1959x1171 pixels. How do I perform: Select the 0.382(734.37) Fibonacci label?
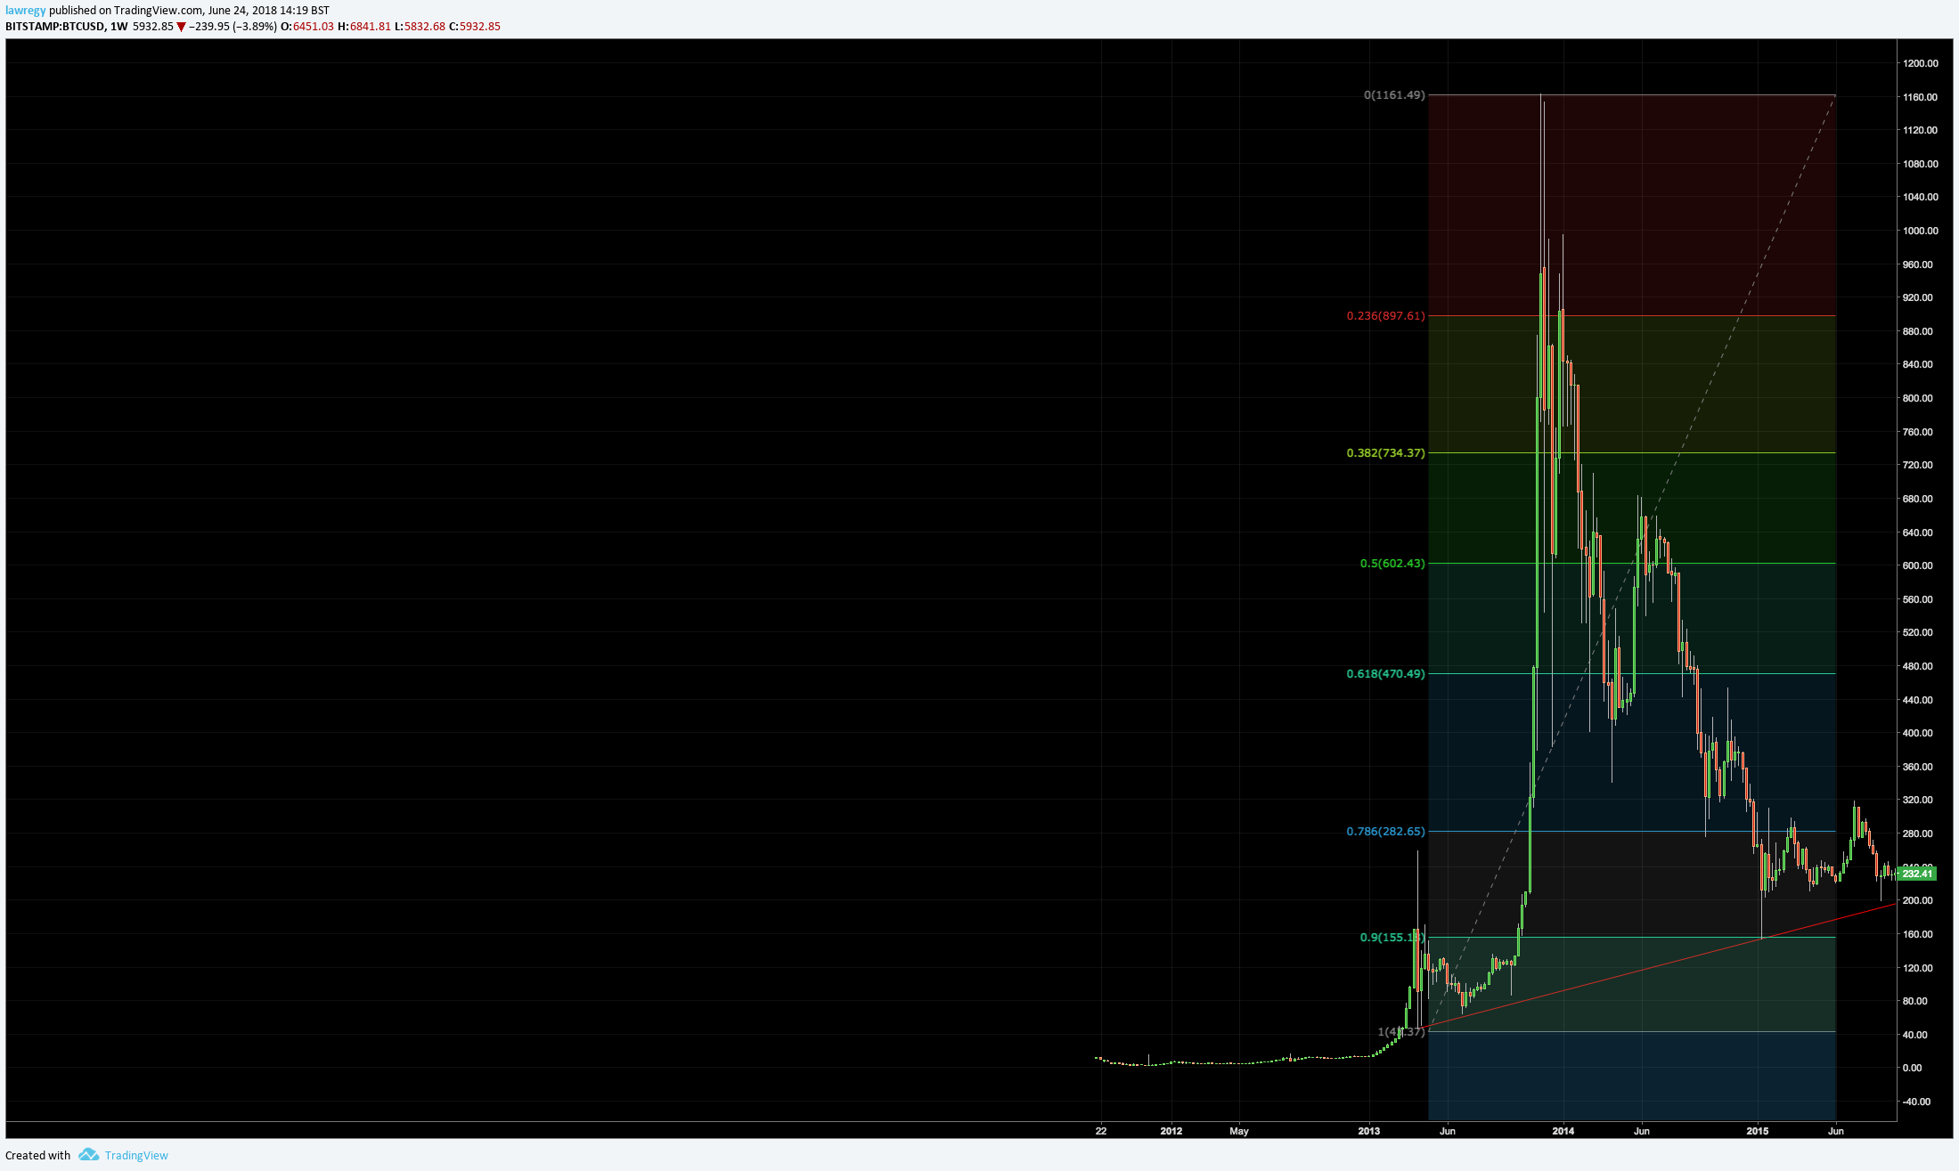pyautogui.click(x=1385, y=452)
